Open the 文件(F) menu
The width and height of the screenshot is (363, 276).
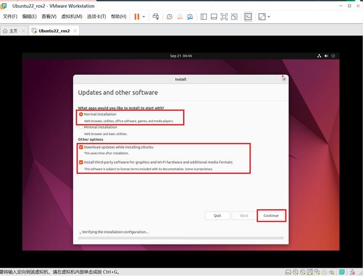10,17
